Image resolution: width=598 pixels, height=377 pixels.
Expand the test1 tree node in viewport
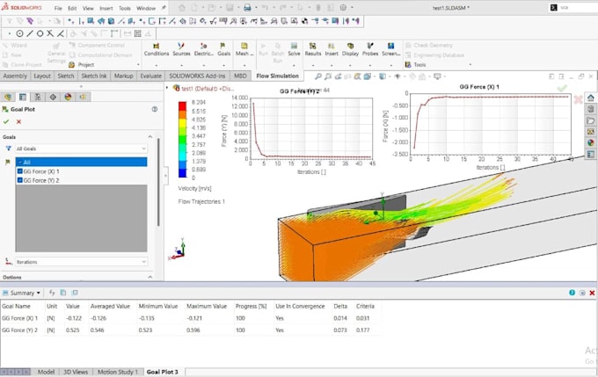pyautogui.click(x=167, y=88)
